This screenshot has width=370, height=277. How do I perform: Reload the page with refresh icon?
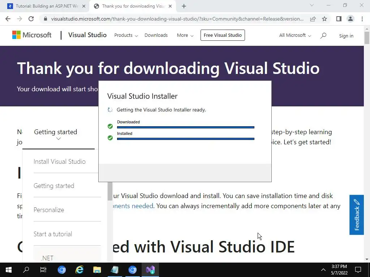pos(31,19)
